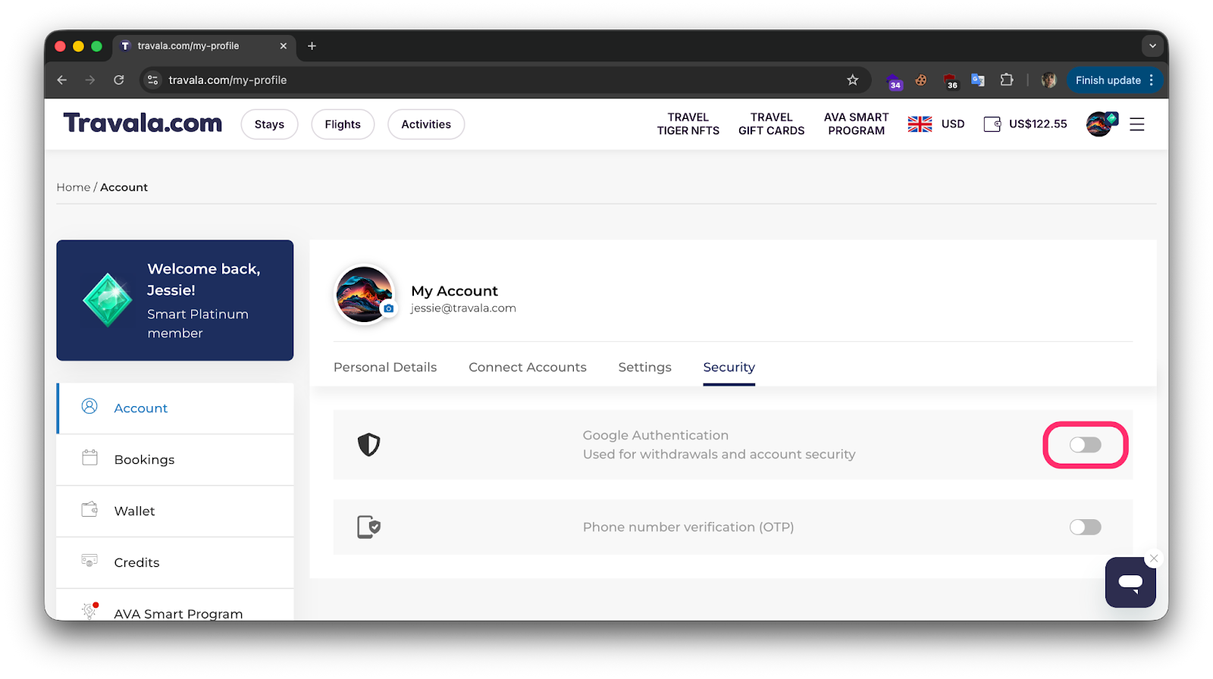Click the Google Authentication shield icon
The image size is (1213, 679).
[369, 445]
